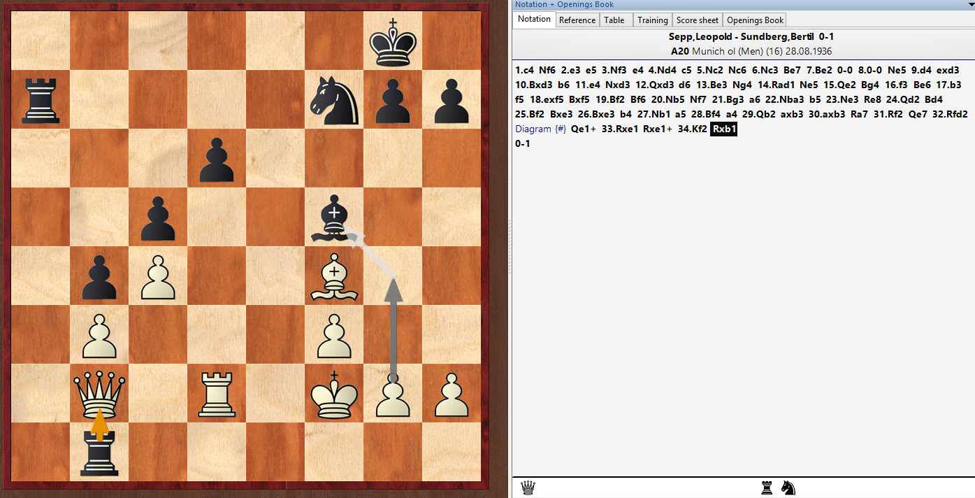Viewport: 975px width, 498px height.
Task: Select the white rook on d2
Action: point(217,393)
